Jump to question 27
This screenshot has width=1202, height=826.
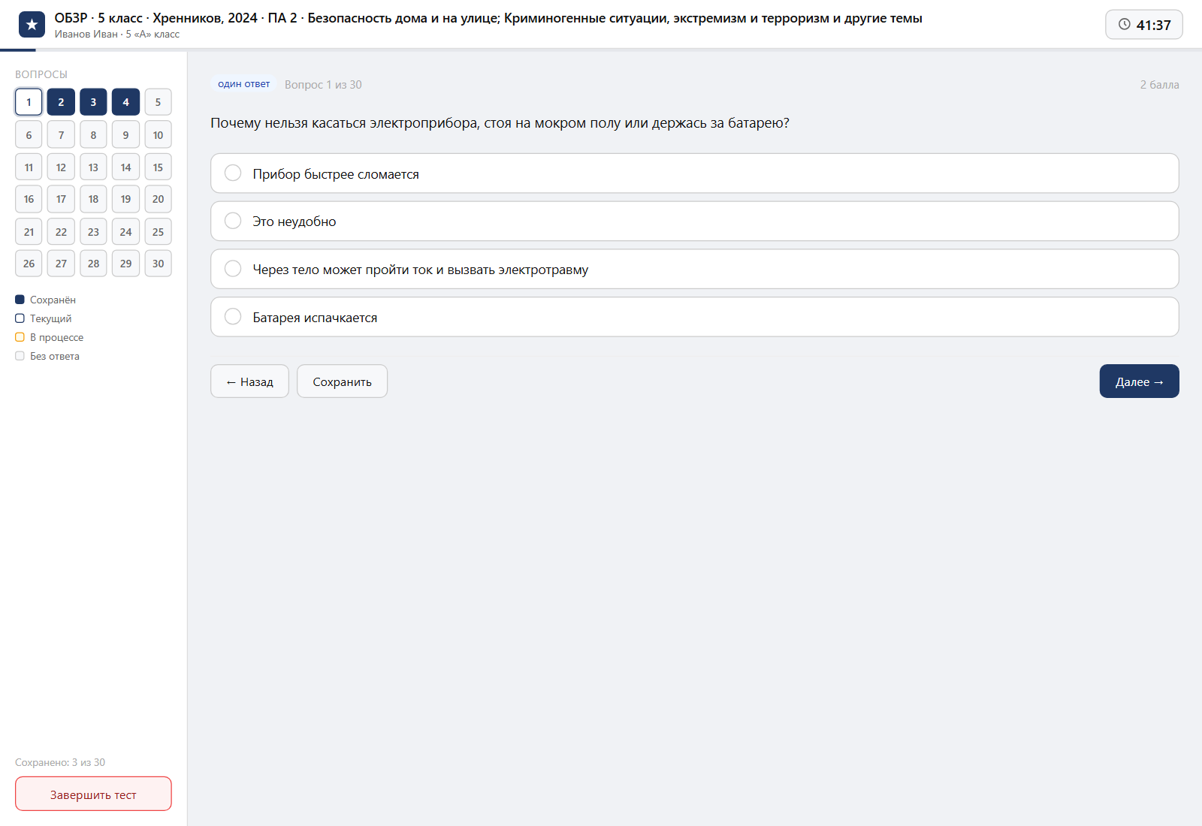pos(61,264)
